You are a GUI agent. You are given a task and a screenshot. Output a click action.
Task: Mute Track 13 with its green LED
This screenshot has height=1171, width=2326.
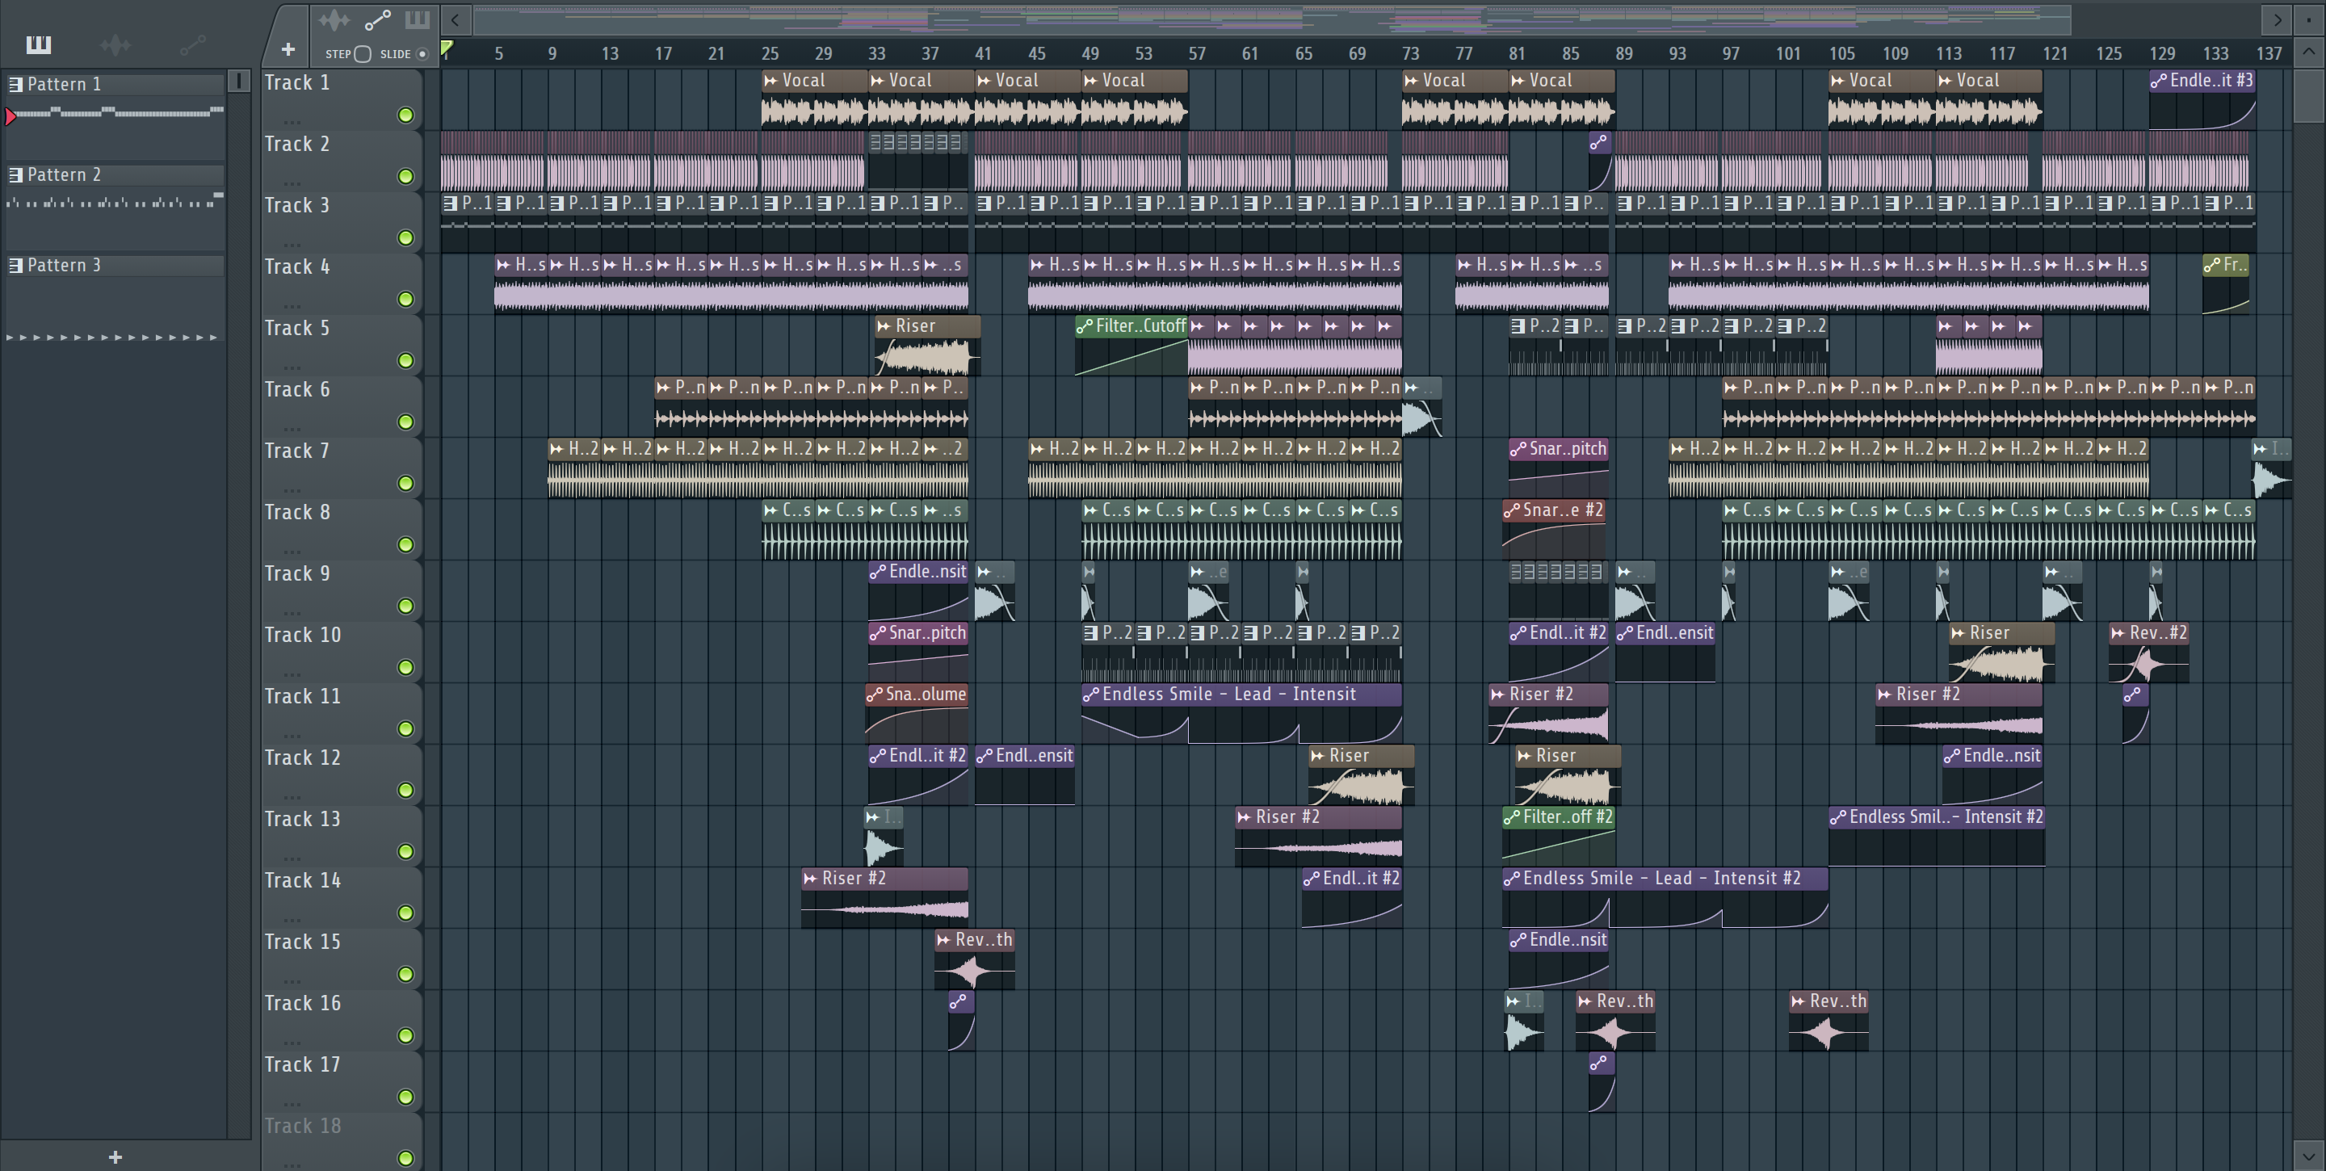point(405,851)
